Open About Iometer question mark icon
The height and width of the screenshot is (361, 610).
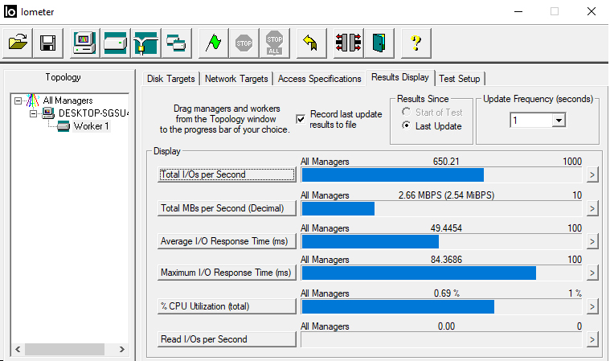point(416,43)
